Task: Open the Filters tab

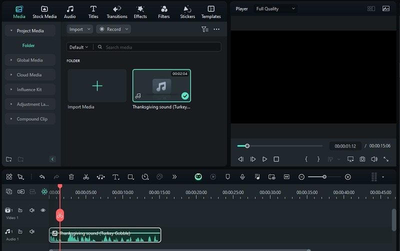Action: point(164,12)
